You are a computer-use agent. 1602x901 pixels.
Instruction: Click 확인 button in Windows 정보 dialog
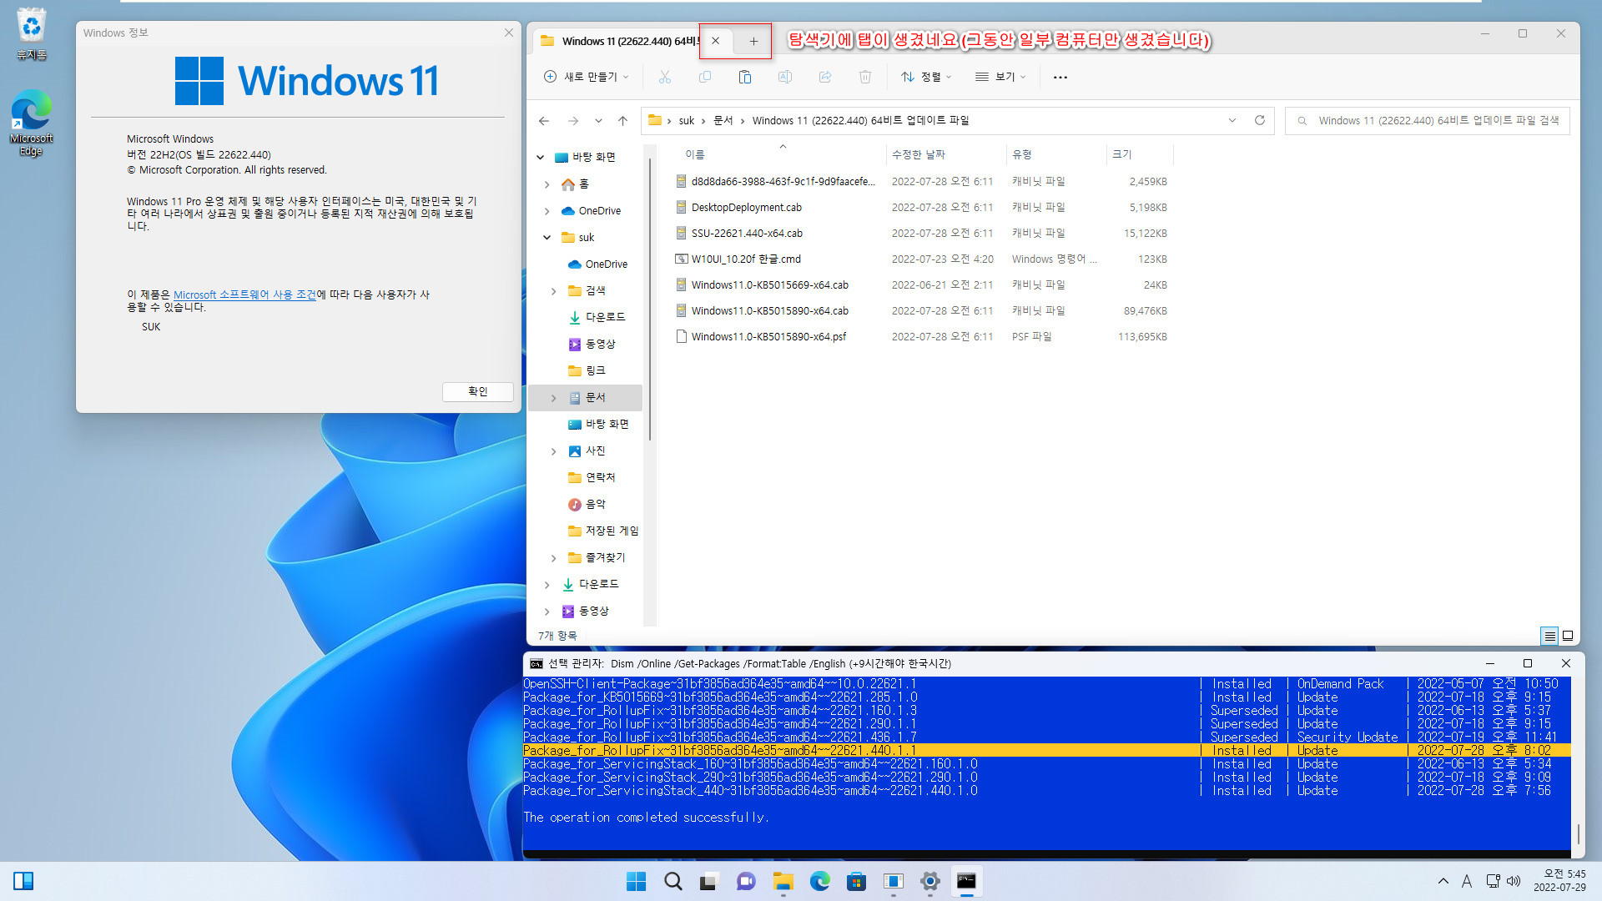(478, 391)
